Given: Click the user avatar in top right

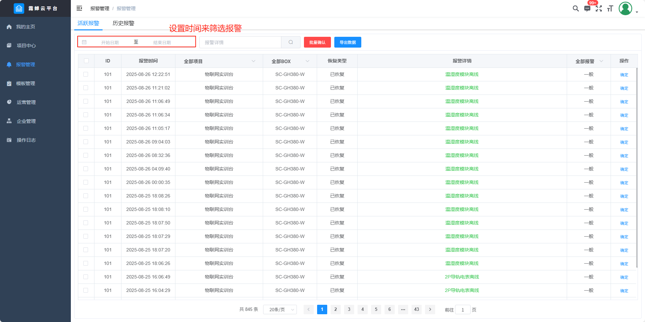Looking at the screenshot, I should click(625, 8).
